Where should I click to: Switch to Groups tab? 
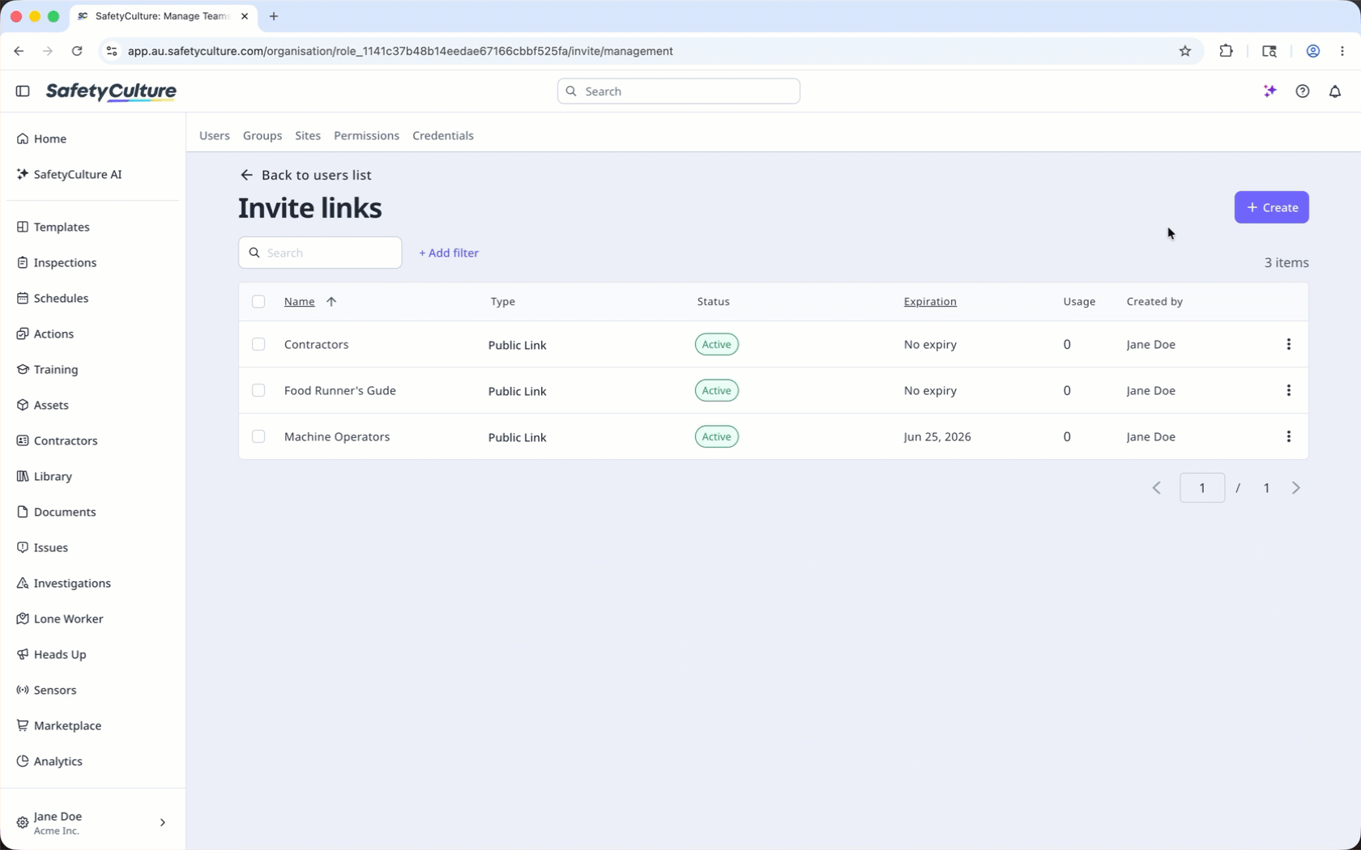[x=262, y=136]
